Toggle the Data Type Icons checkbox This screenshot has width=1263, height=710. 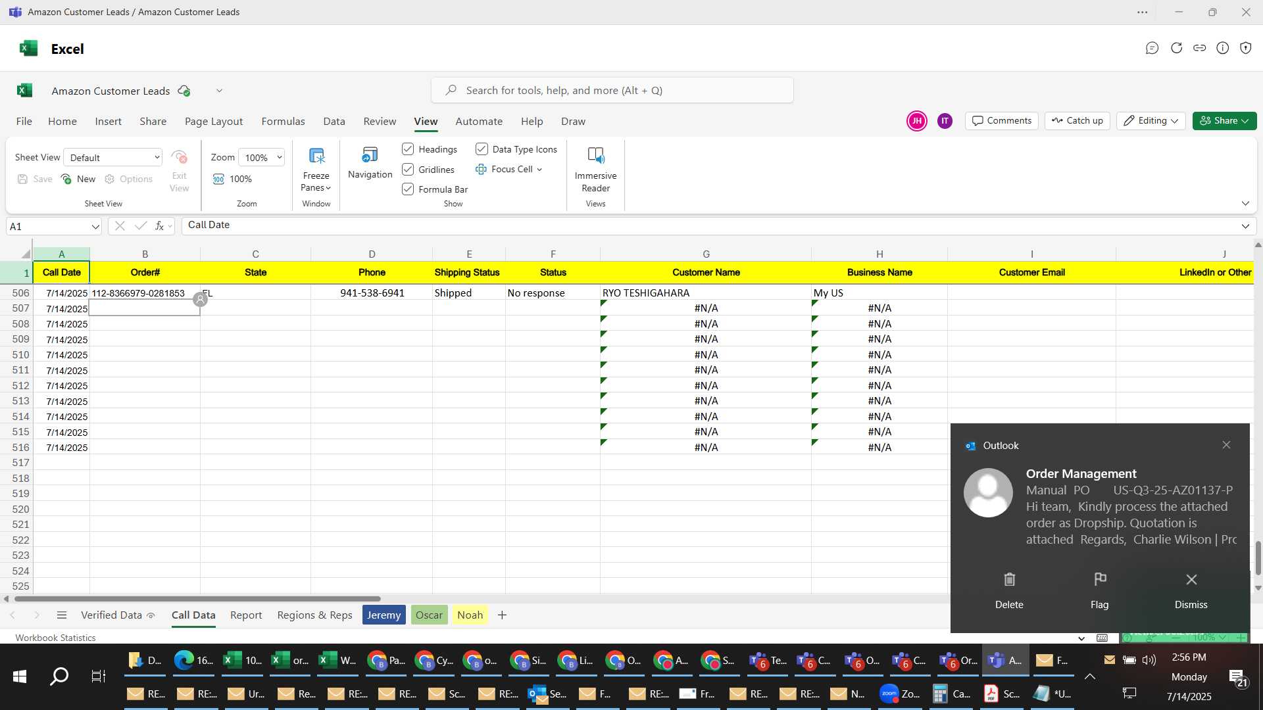tap(482, 149)
